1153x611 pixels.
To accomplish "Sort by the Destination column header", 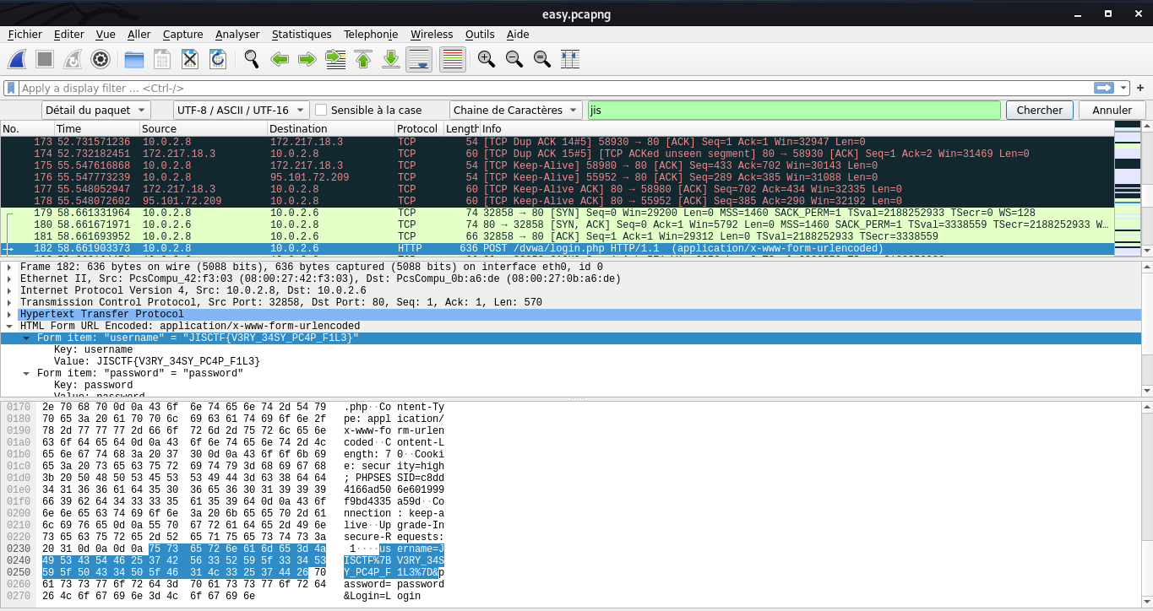I will click(330, 128).
